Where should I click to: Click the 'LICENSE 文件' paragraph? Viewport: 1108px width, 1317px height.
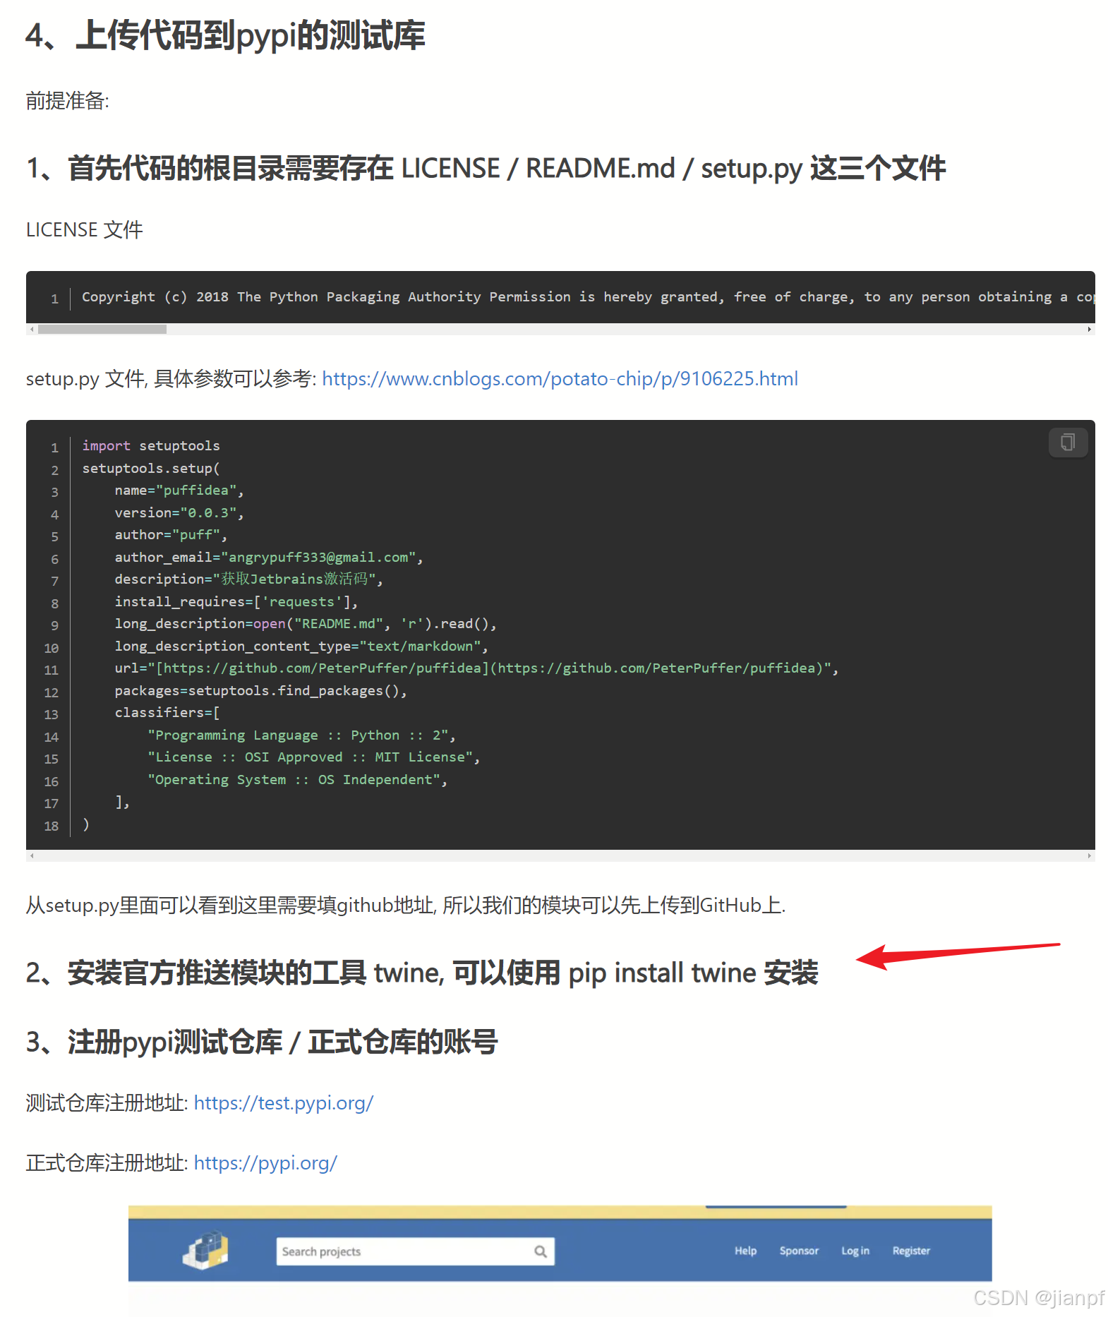point(85,230)
